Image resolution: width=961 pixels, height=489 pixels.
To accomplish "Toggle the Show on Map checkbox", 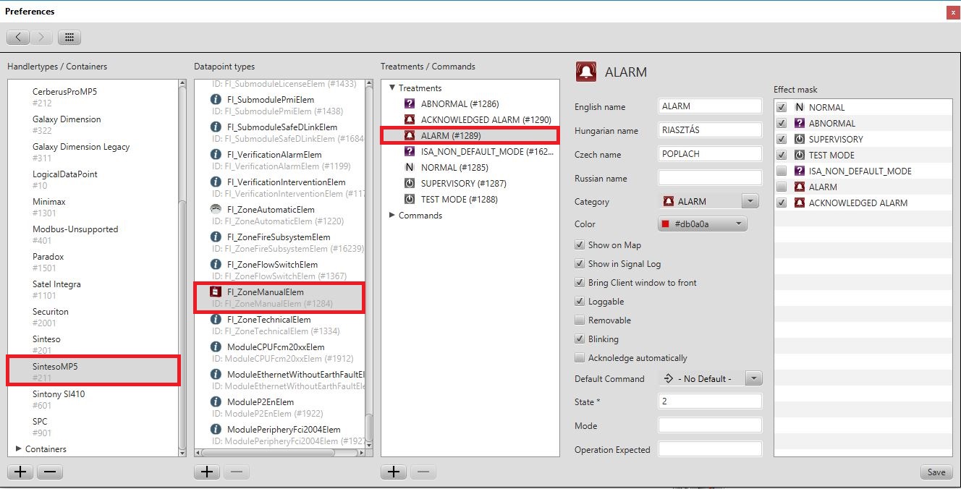I will coord(580,245).
